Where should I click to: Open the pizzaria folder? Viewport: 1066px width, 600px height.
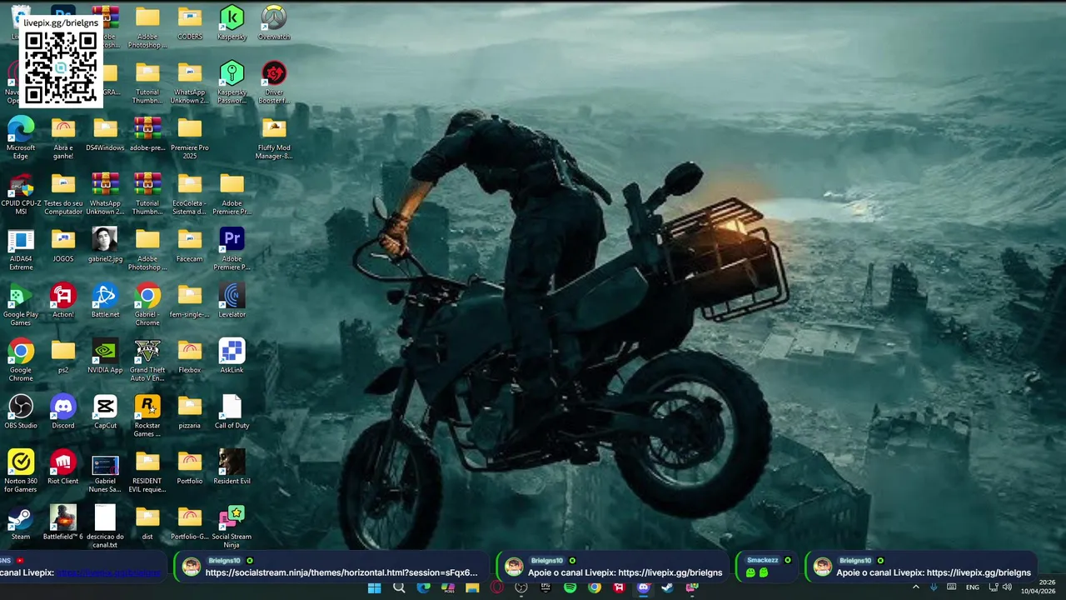point(190,412)
